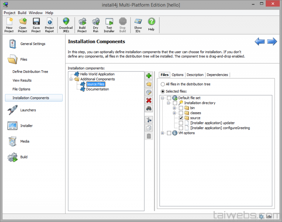The height and width of the screenshot is (222, 282).
Task: Open the File Options step
Action: pos(22,89)
